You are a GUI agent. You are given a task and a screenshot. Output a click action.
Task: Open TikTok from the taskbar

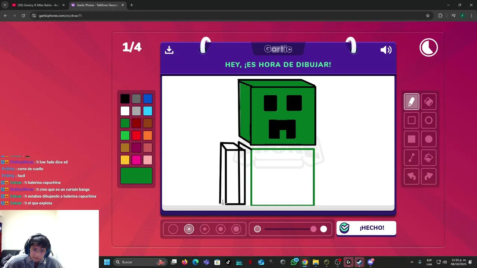[x=228, y=262]
